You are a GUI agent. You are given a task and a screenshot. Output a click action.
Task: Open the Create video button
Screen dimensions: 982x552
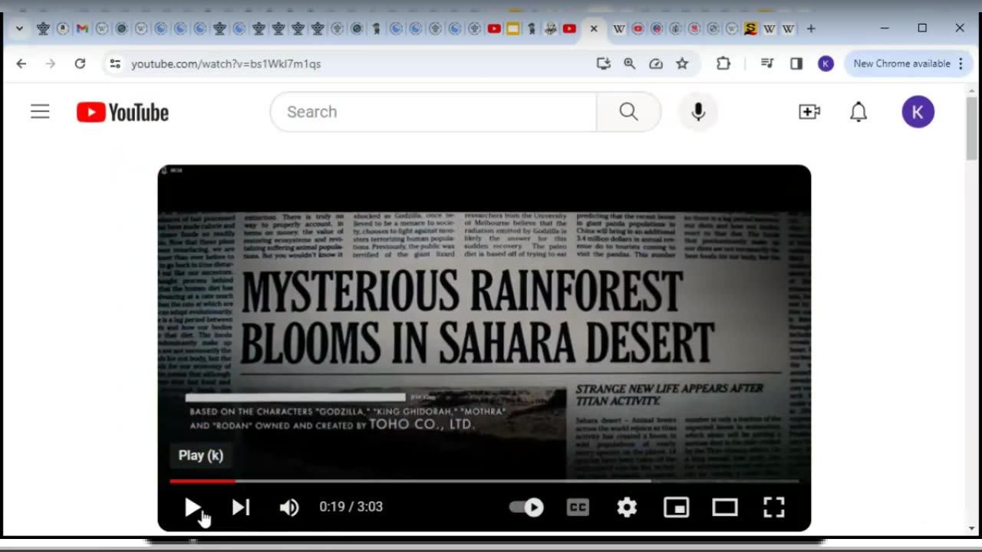pyautogui.click(x=809, y=112)
